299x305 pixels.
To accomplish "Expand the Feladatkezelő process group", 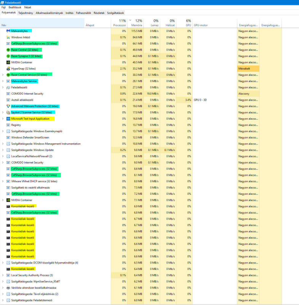I will pos(3,87).
